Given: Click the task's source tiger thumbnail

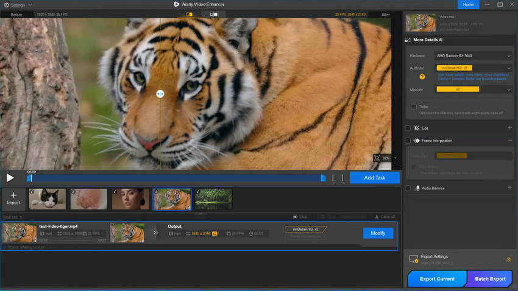Looking at the screenshot, I should (x=20, y=233).
